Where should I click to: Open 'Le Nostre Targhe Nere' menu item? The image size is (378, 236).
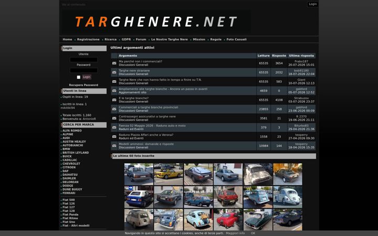(170, 39)
